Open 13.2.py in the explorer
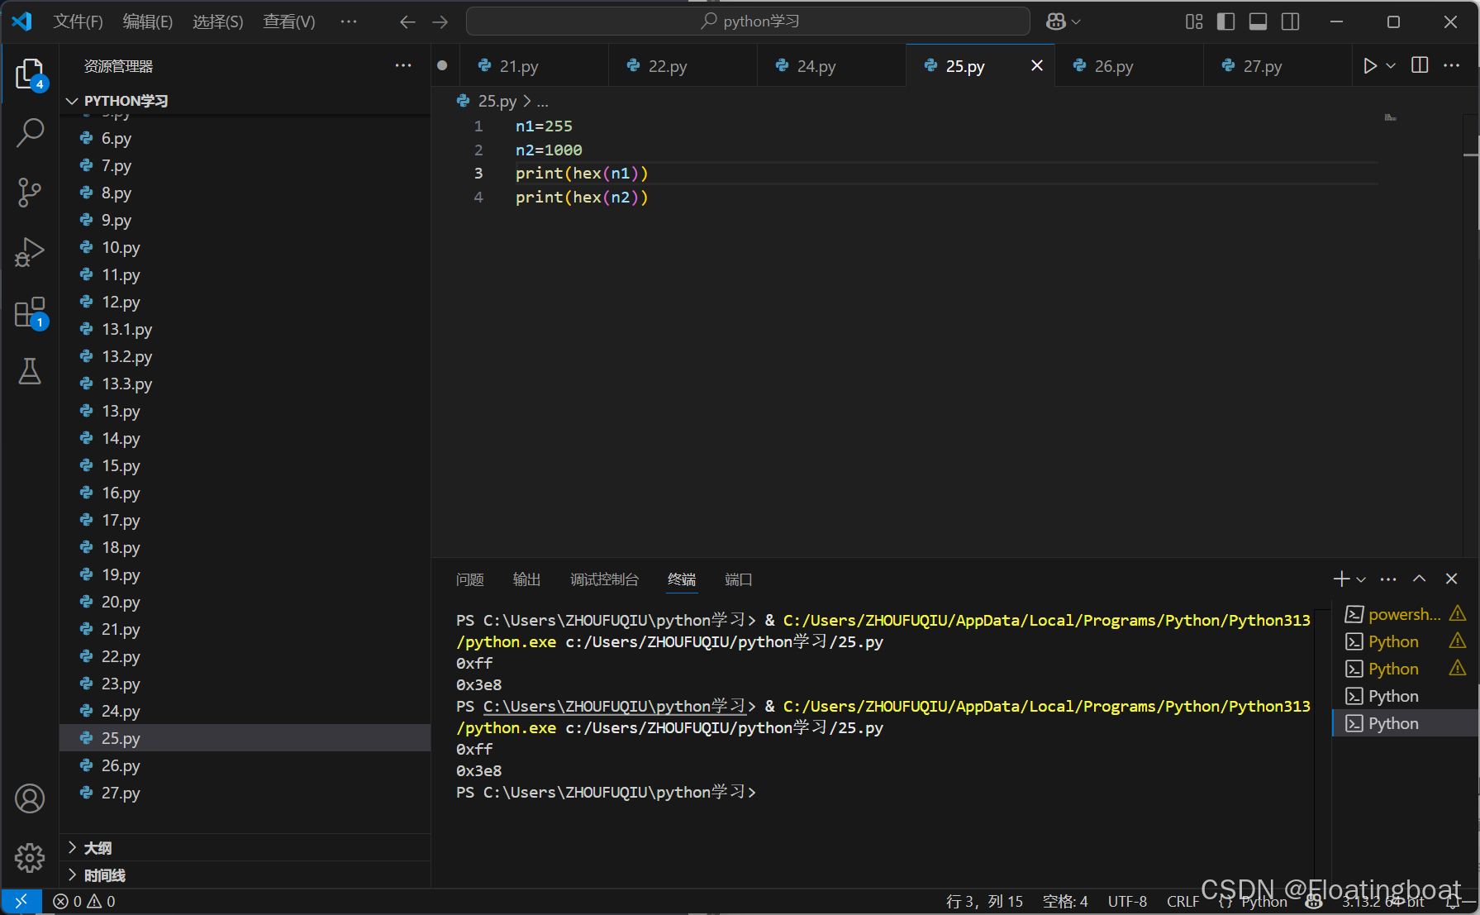This screenshot has width=1480, height=915. (126, 356)
